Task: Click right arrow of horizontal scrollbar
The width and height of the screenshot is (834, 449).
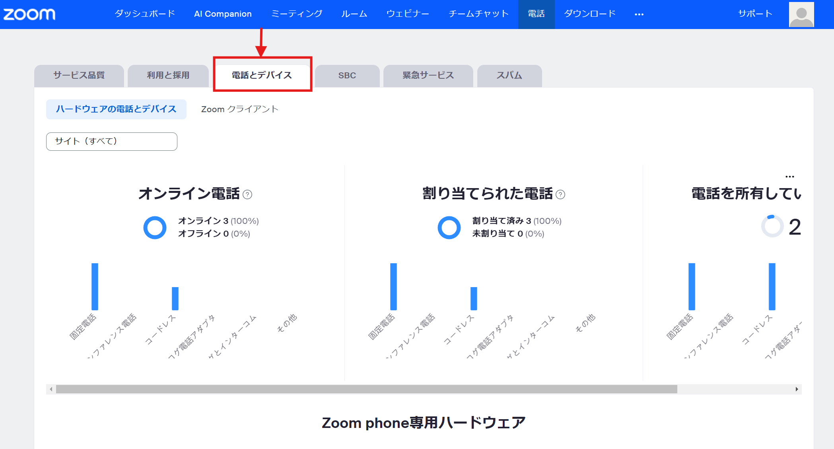Action: click(797, 389)
